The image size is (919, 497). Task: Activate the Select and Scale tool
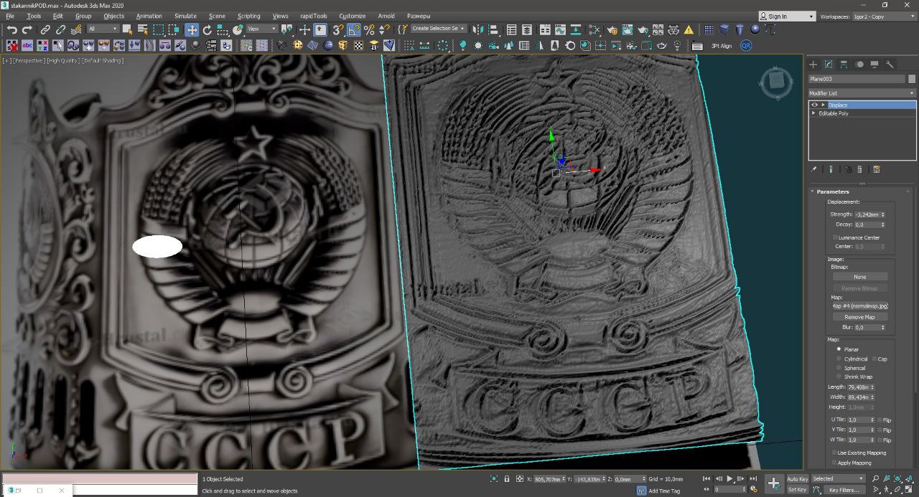[x=223, y=29]
